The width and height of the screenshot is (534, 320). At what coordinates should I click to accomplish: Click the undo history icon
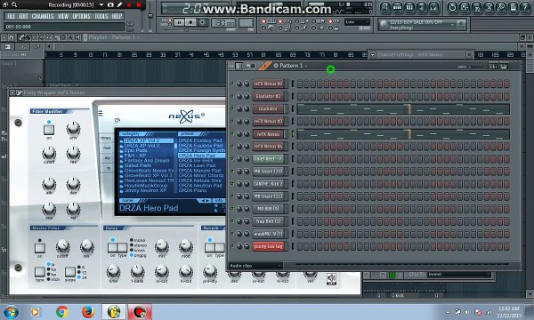[452, 7]
